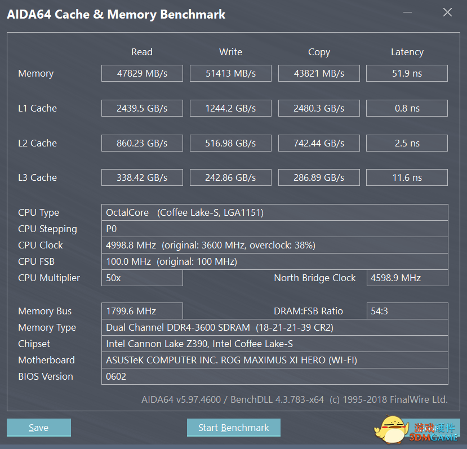
Task: Select Memory Read value 47829 MB/s
Action: (142, 73)
